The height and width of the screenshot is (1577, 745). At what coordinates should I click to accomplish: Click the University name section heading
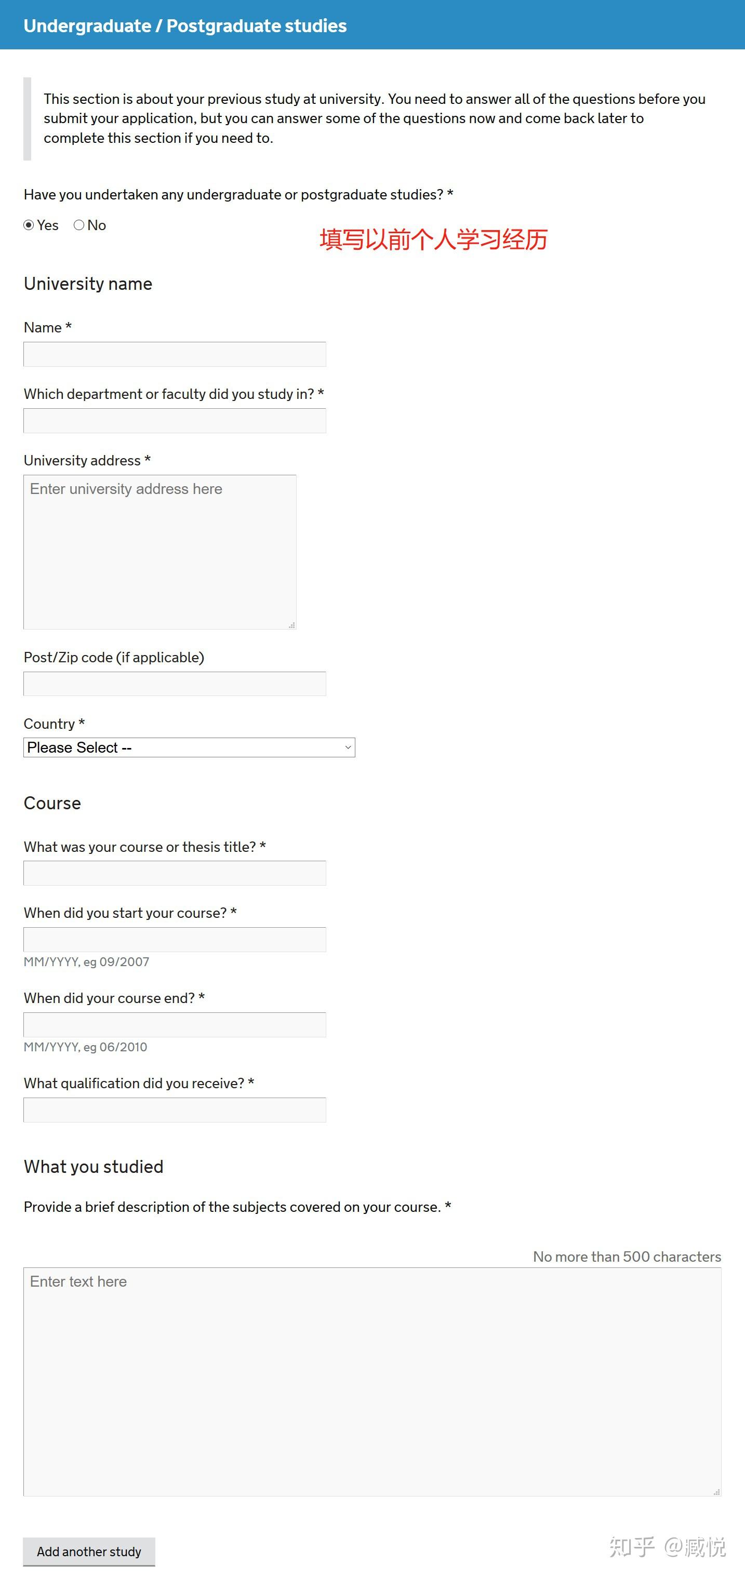coord(88,284)
